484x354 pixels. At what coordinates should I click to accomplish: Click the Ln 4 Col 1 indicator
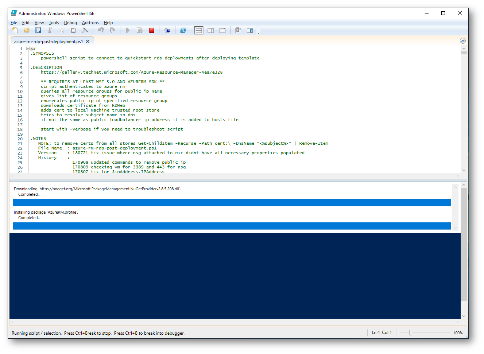point(382,332)
